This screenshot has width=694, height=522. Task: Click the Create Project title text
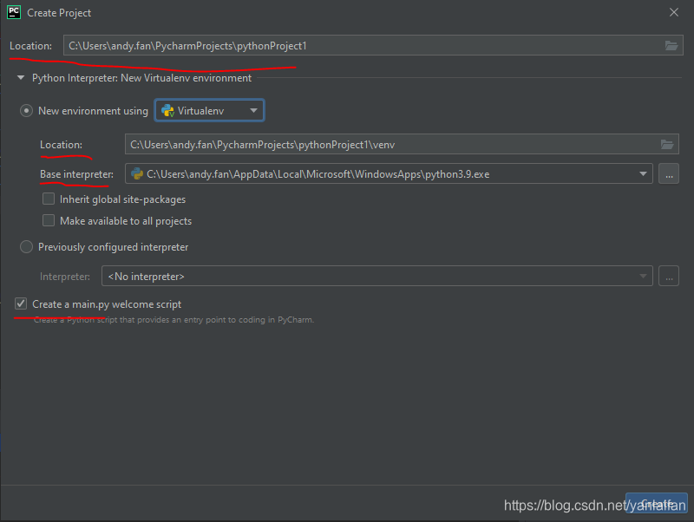point(59,13)
